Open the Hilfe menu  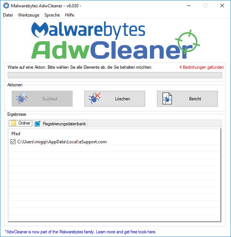coord(70,15)
